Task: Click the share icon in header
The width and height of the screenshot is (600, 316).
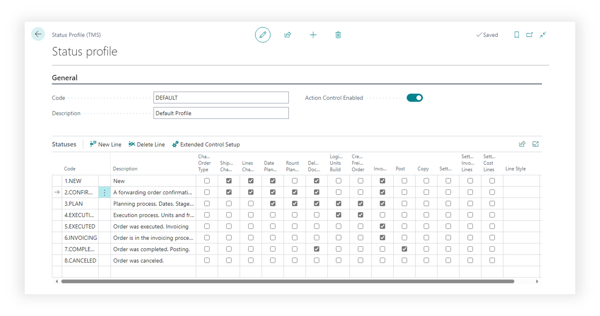Action: point(288,35)
